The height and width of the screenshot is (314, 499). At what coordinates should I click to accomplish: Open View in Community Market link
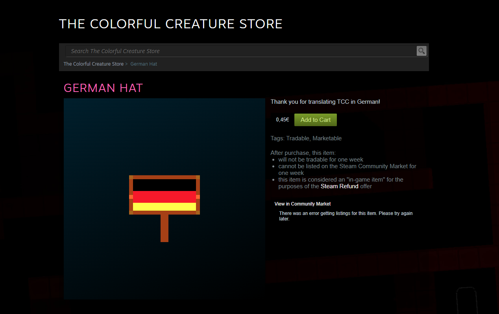click(303, 204)
